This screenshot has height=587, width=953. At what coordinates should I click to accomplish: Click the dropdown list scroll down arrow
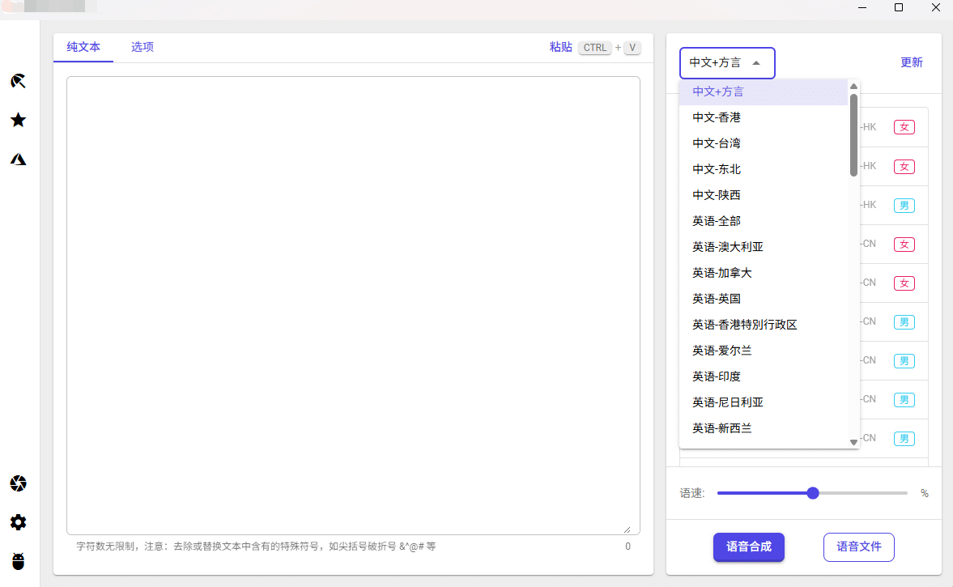(853, 442)
